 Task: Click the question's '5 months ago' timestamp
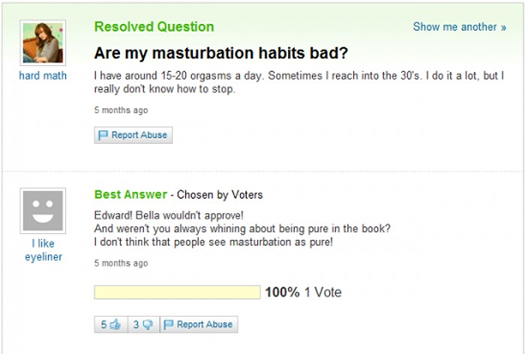point(121,109)
